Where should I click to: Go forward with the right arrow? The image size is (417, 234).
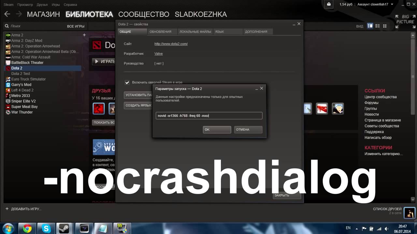pos(19,14)
